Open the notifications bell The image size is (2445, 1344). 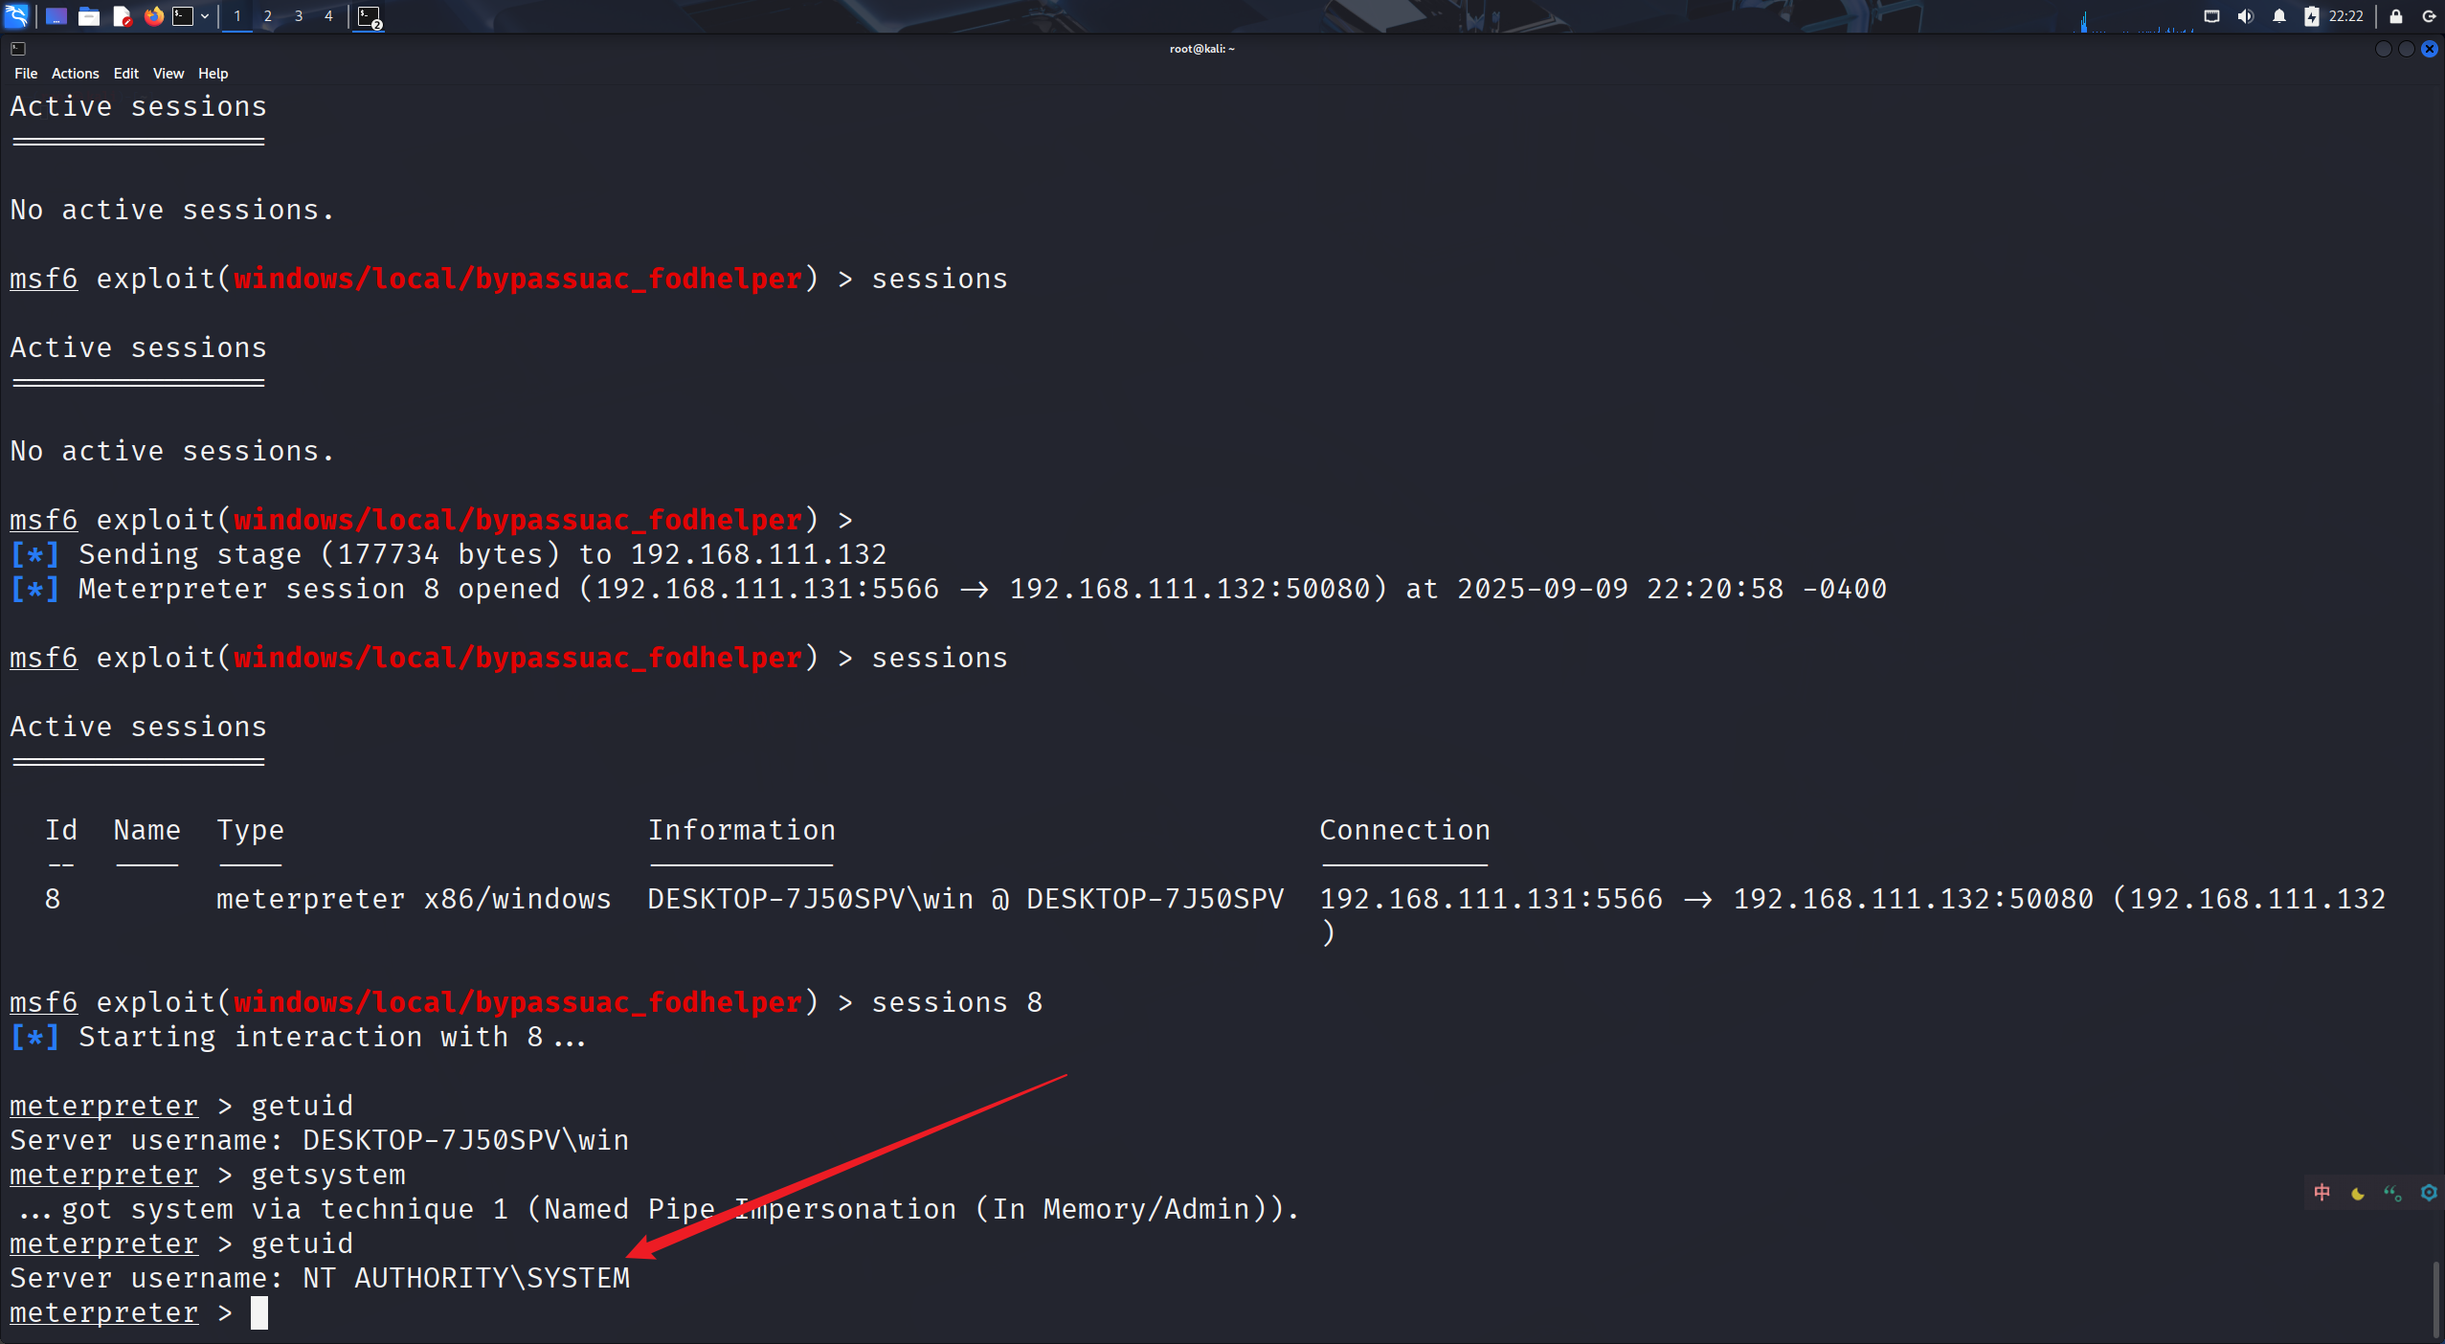pyautogui.click(x=2279, y=15)
